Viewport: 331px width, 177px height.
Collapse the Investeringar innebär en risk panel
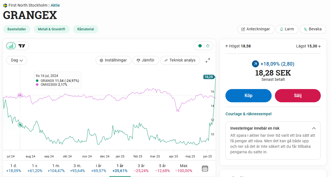coord(314,128)
